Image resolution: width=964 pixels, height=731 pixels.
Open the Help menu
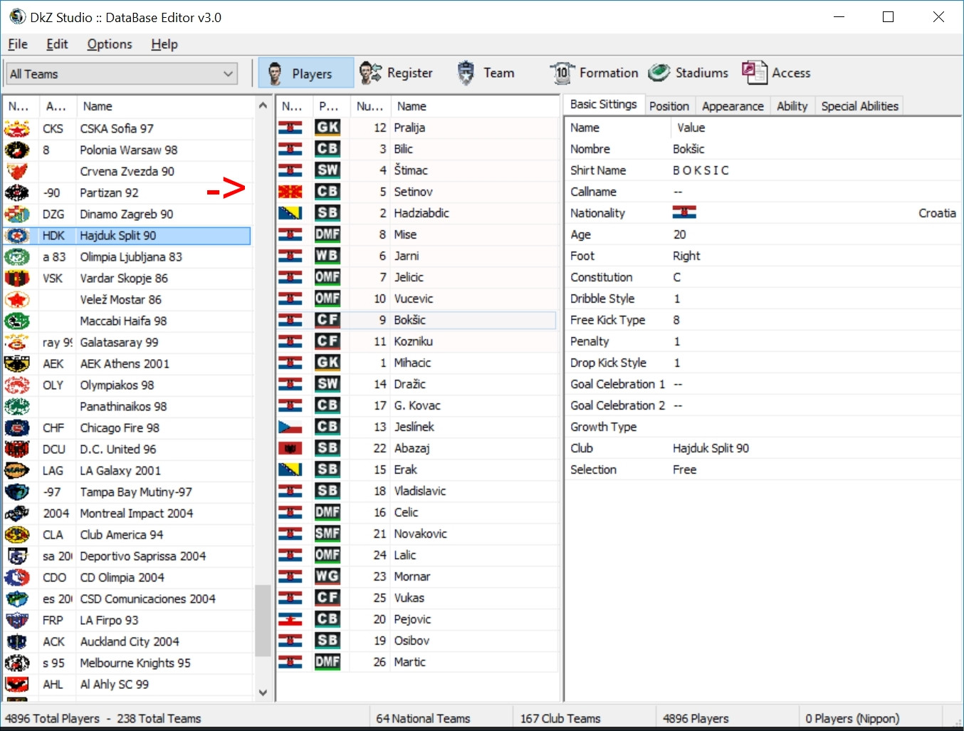click(x=164, y=44)
